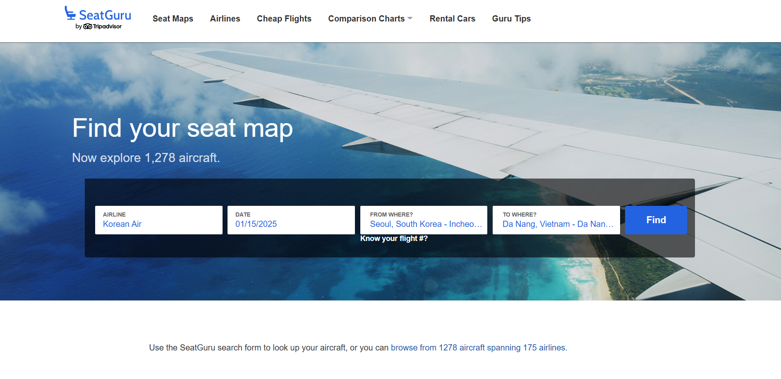Open the Rental Cars navigation link
Image resolution: width=781 pixels, height=379 pixels.
click(453, 19)
